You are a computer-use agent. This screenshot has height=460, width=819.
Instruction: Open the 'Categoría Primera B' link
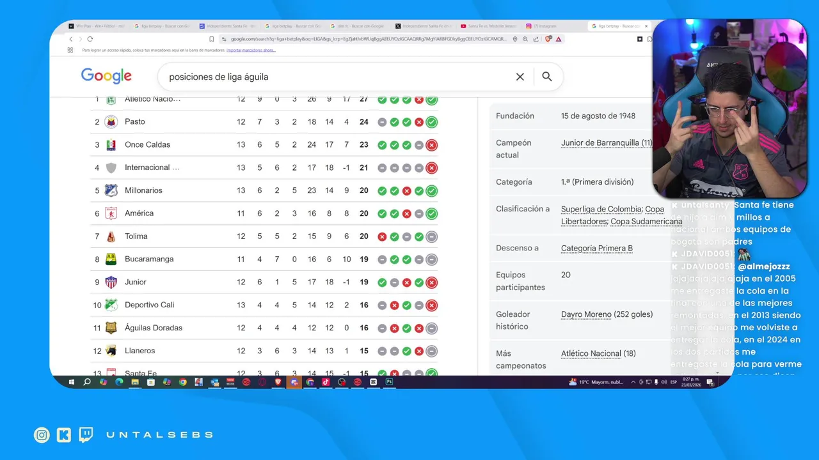pos(597,249)
